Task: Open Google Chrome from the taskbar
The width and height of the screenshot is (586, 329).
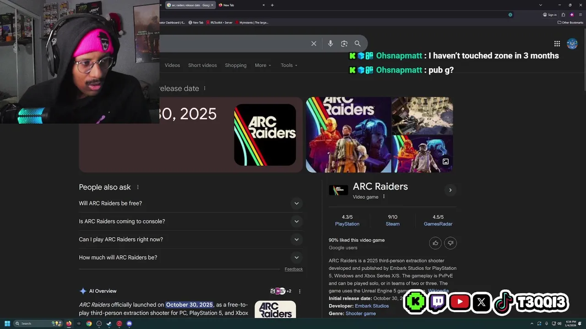Action: [89, 324]
